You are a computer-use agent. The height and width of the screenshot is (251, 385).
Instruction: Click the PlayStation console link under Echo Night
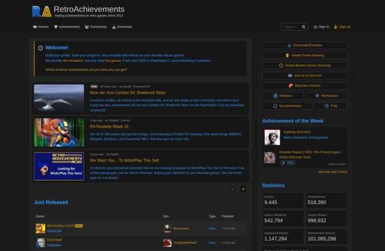[x=54, y=245]
